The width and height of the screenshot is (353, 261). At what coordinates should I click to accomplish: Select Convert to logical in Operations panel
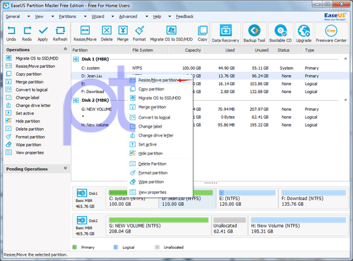point(31,90)
